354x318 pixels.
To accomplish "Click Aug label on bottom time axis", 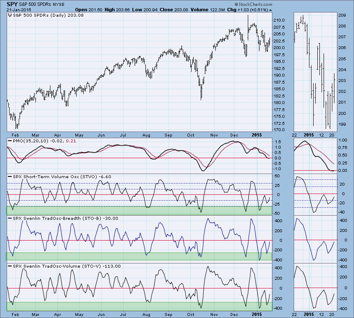I will pos(146,314).
